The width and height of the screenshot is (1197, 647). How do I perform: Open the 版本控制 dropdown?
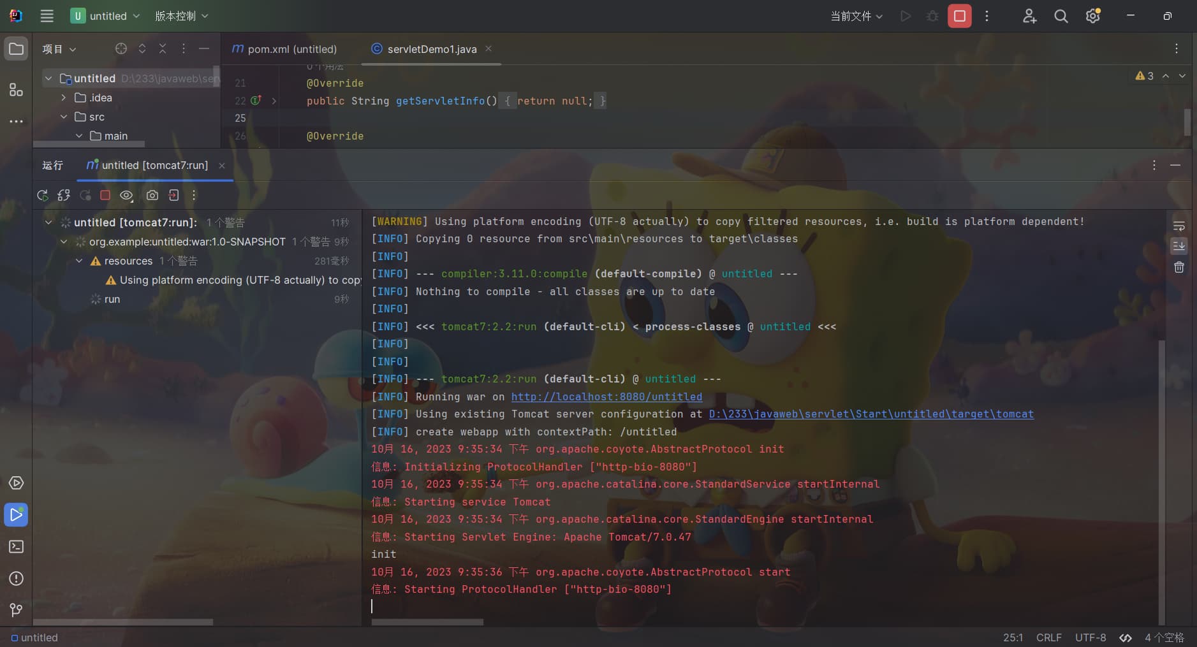tap(182, 16)
